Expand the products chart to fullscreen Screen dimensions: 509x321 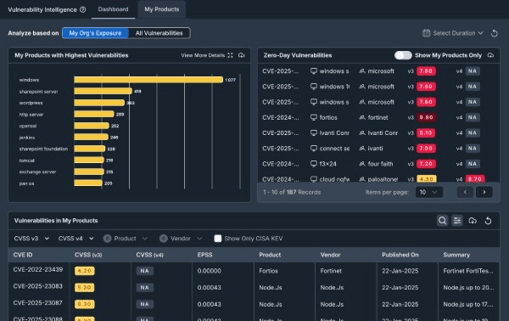pyautogui.click(x=231, y=55)
